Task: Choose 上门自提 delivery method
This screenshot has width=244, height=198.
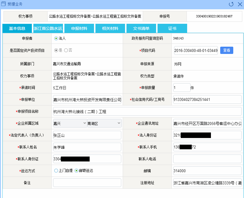Action: click(x=56, y=171)
